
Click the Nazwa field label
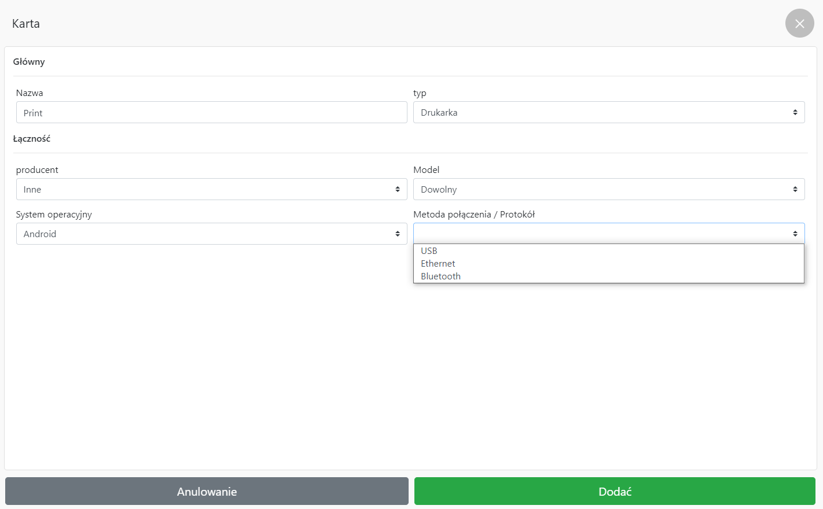point(30,93)
